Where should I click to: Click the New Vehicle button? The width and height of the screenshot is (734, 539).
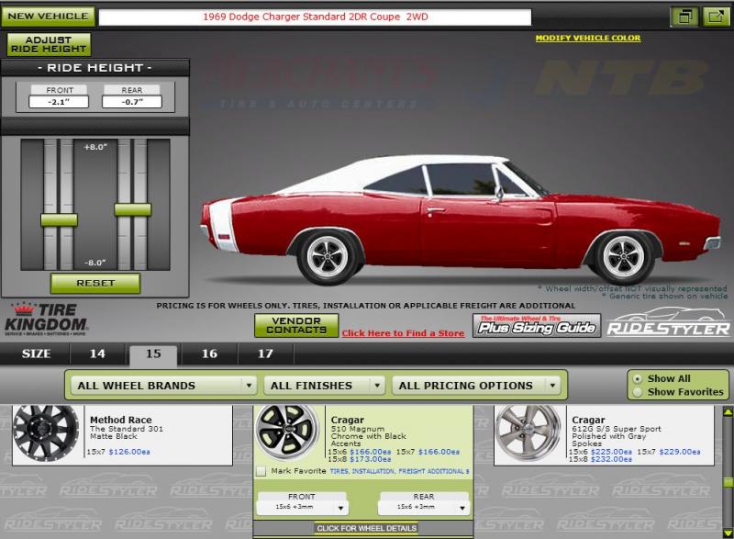pyautogui.click(x=49, y=17)
